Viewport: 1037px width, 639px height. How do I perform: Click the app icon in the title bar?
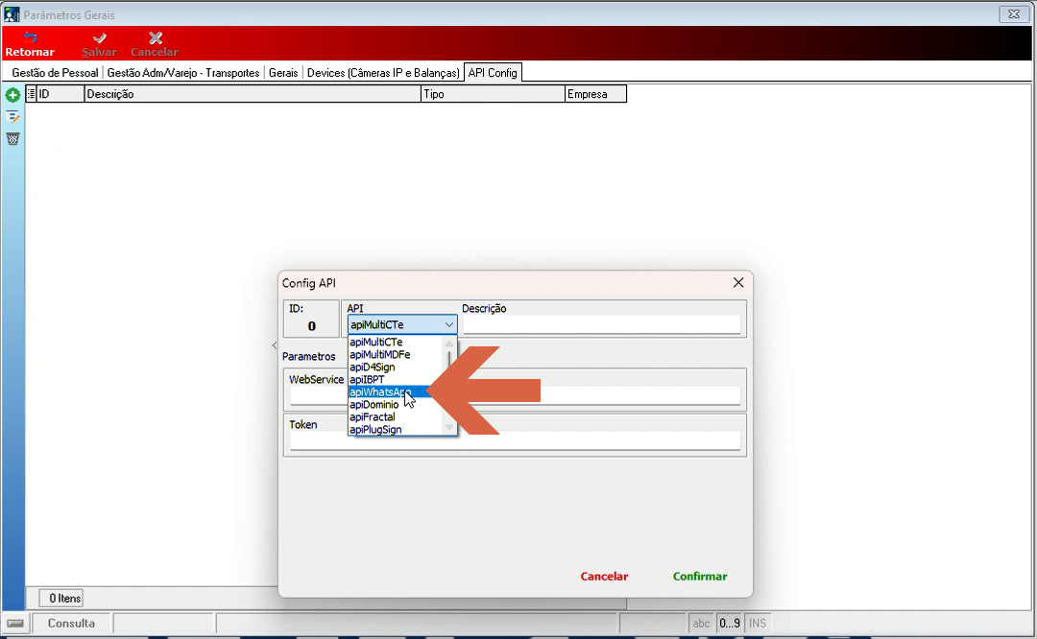12,13
